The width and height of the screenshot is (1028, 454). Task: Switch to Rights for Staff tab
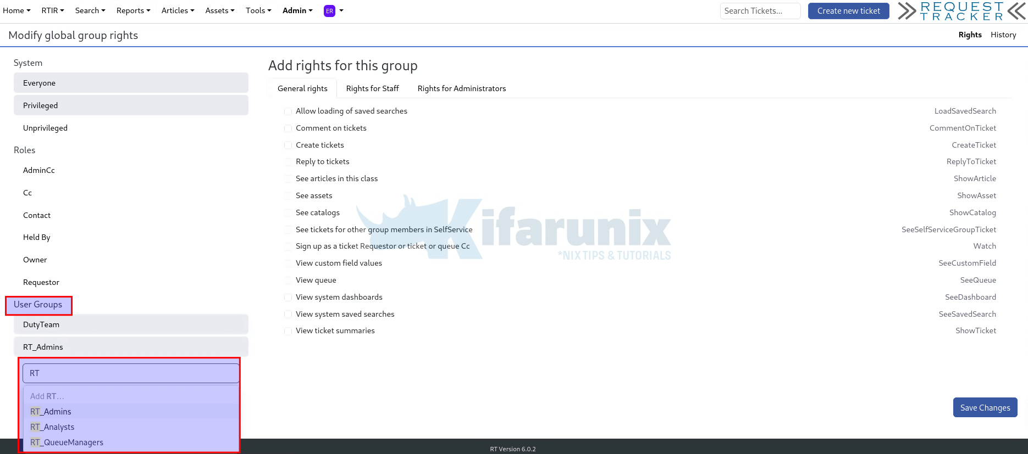click(372, 88)
